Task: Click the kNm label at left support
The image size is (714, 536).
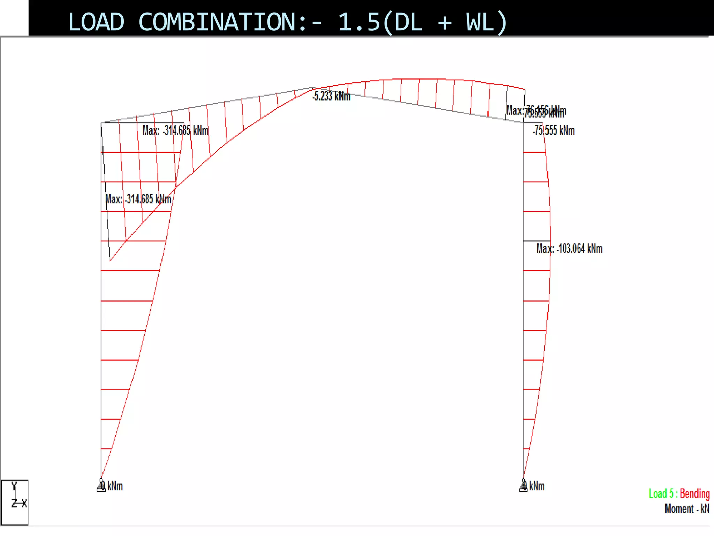Action: coord(115,486)
